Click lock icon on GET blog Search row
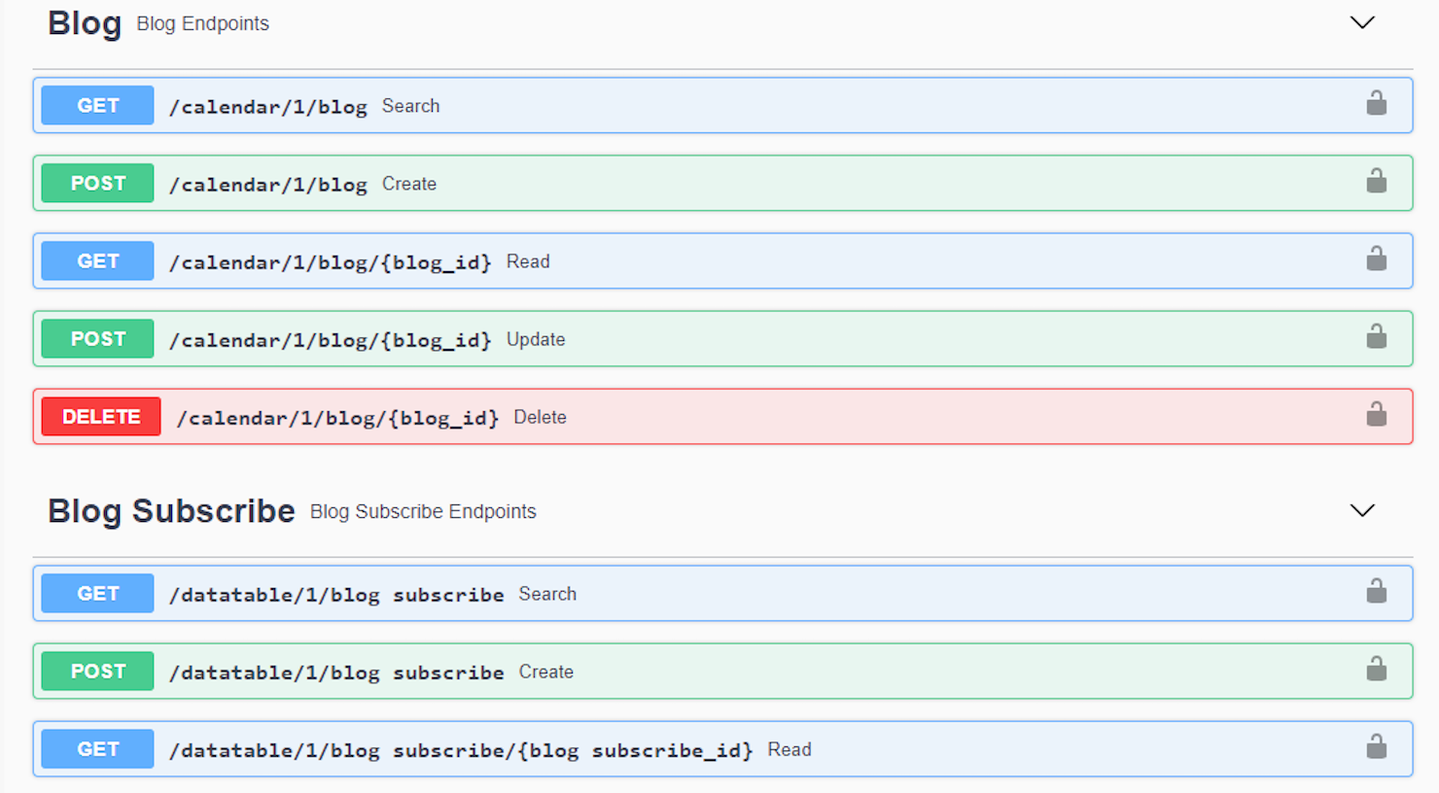Screen dimensions: 1439x793 1376,104
